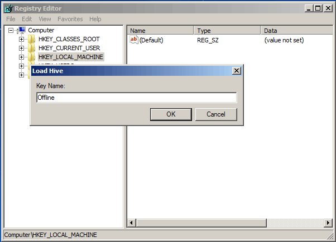Open the Help menu

pos(95,19)
